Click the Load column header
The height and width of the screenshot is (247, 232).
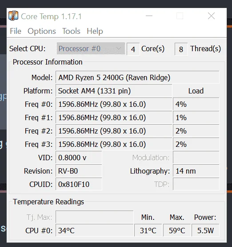(196, 91)
